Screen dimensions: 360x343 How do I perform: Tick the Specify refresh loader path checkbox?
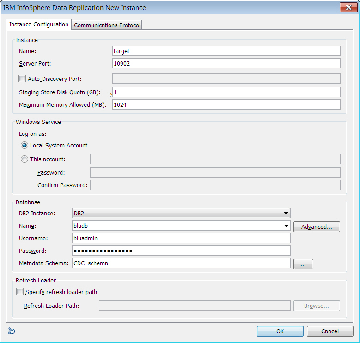[x=20, y=292]
